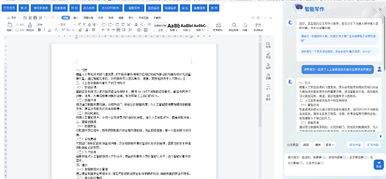Center align text

point(108,30)
